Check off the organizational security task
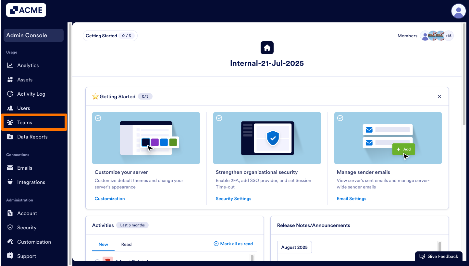Viewport: 469px width, 266px height. point(219,118)
